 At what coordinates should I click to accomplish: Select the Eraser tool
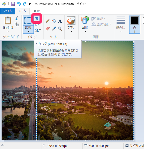(x=47, y=28)
